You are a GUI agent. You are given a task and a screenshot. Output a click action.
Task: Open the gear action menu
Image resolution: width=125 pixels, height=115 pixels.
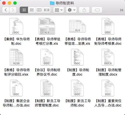point(71,10)
